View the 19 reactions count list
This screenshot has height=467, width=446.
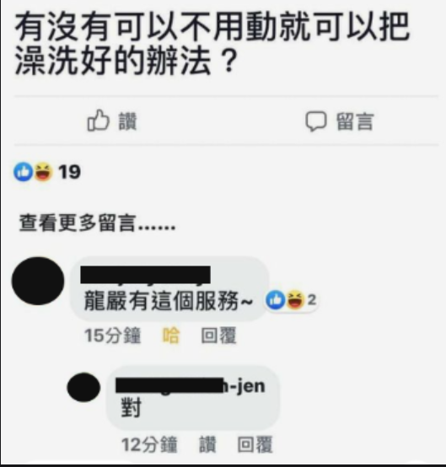point(69,172)
